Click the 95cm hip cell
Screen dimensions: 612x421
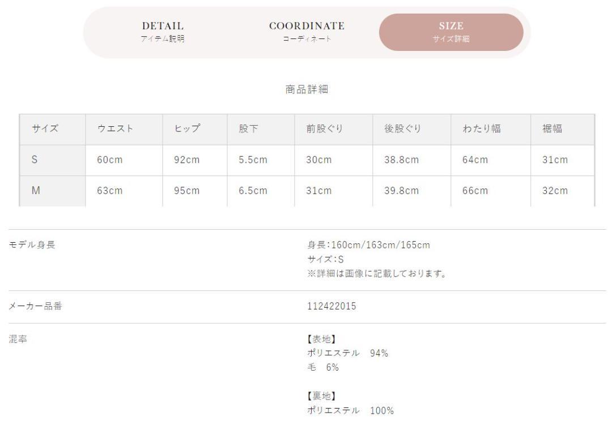click(186, 191)
